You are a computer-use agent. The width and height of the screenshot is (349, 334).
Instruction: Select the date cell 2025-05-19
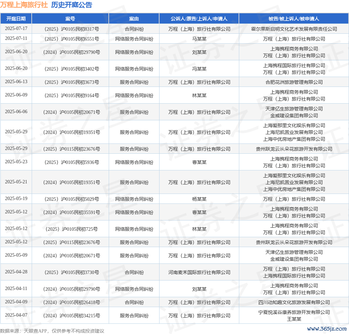pyautogui.click(x=16, y=198)
